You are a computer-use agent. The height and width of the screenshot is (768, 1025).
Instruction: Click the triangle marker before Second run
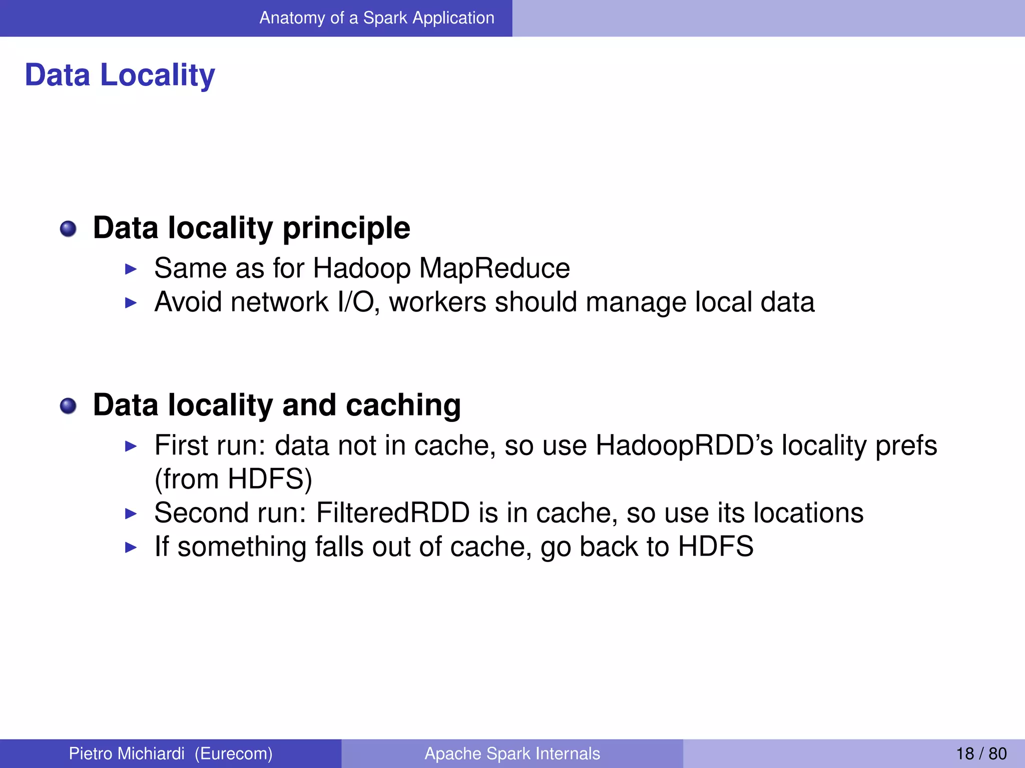pos(131,513)
